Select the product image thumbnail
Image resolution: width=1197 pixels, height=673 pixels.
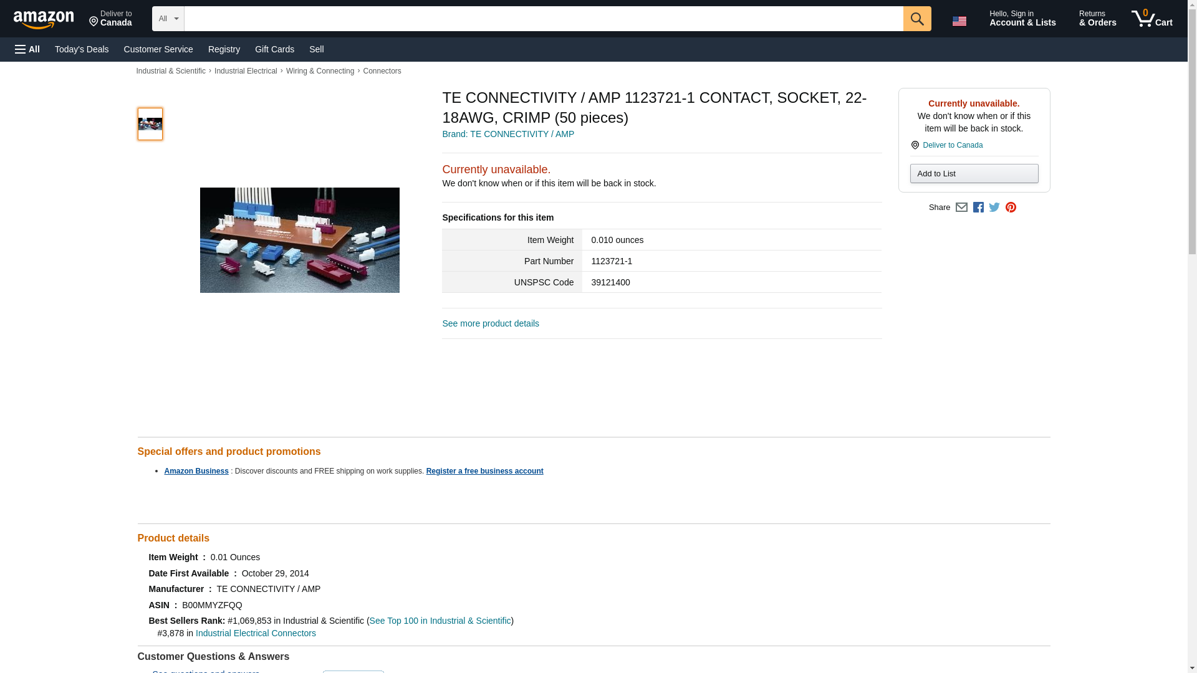[150, 124]
